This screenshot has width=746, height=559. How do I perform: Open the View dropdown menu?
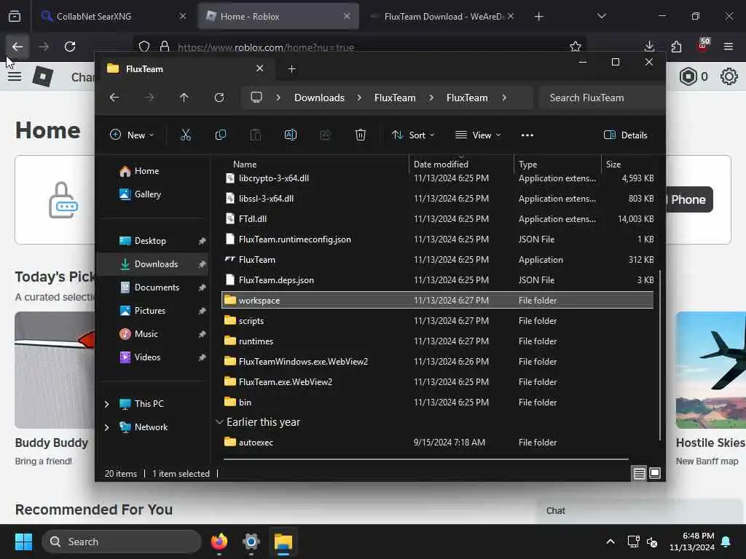[478, 135]
